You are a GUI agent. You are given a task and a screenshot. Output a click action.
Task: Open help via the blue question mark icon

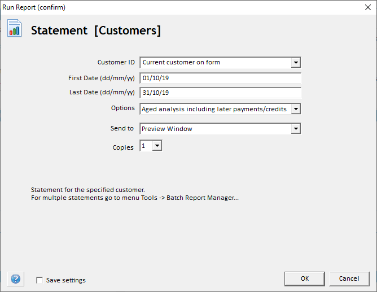pyautogui.click(x=16, y=279)
